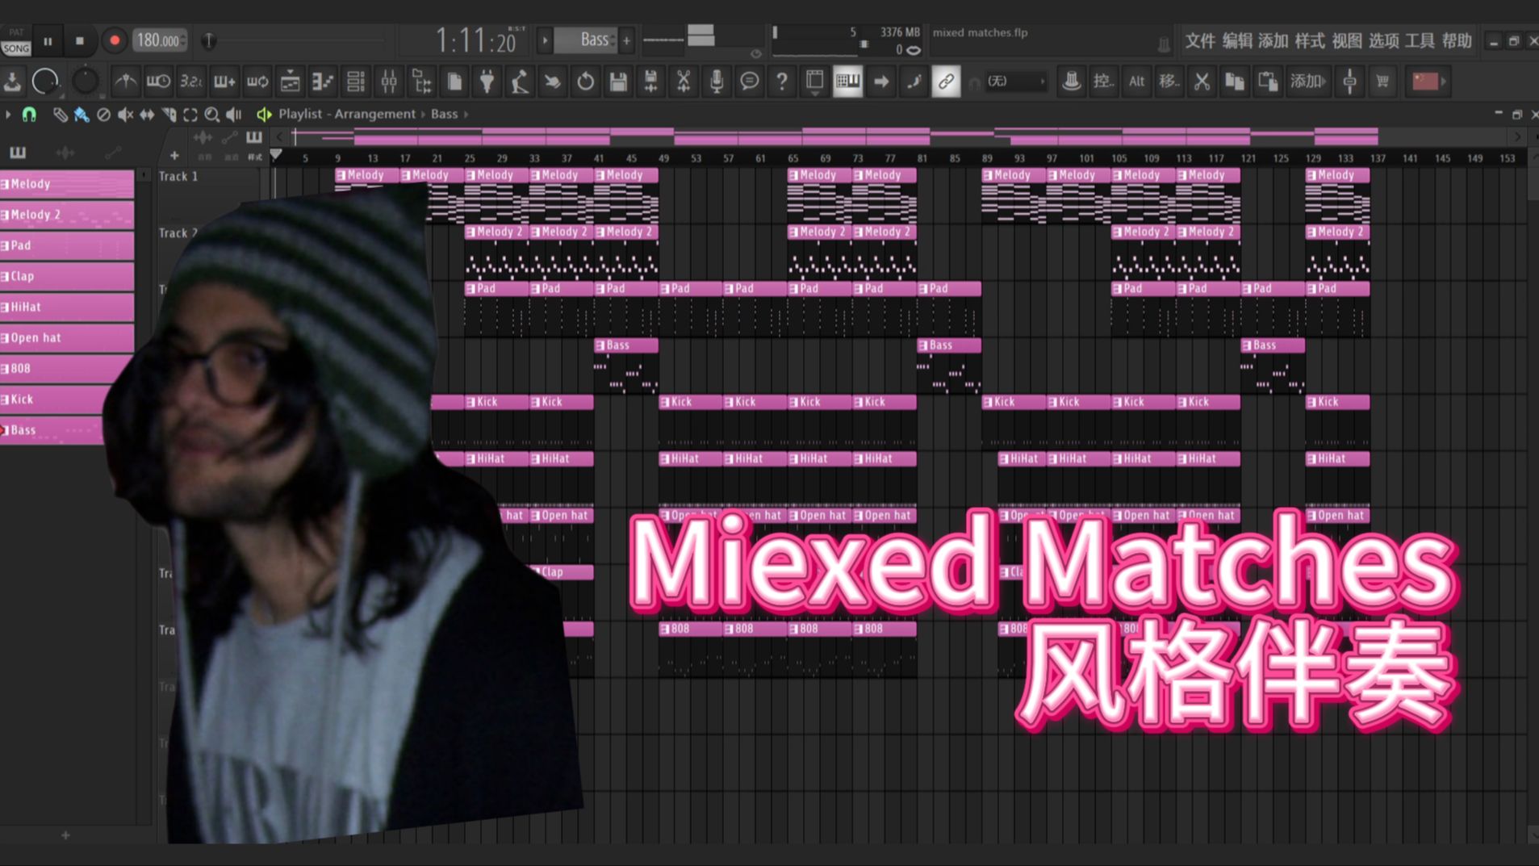Open the flag language dropdown arrow
The image size is (1539, 866).
[x=1445, y=81]
